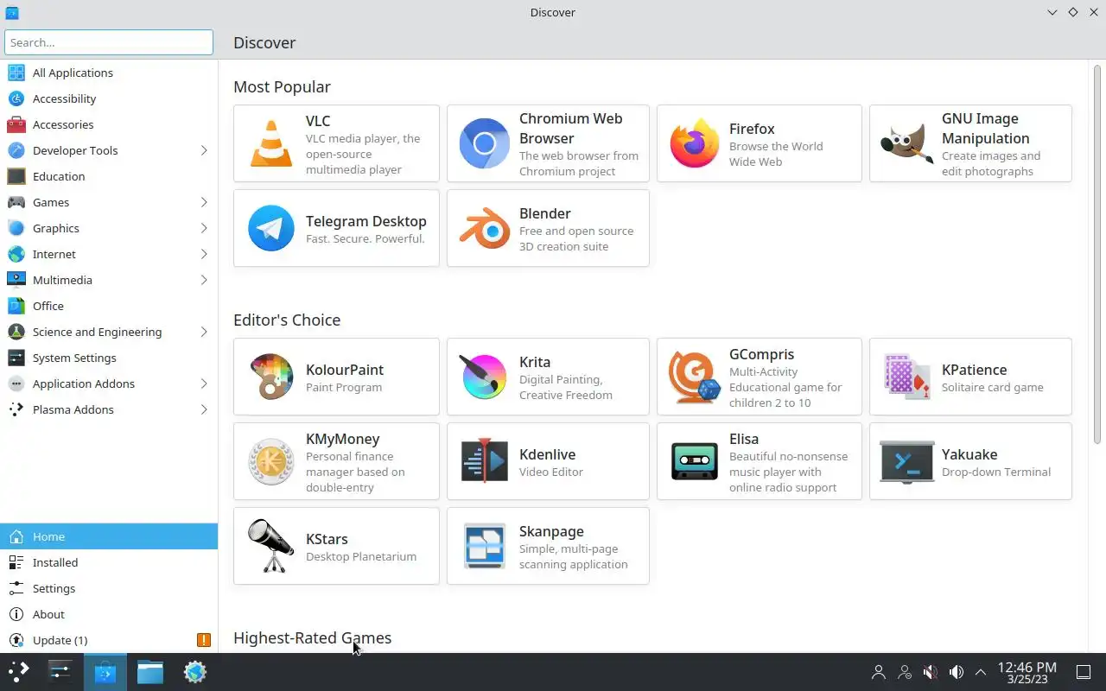Open the Telegram Desktop icon

pos(271,228)
